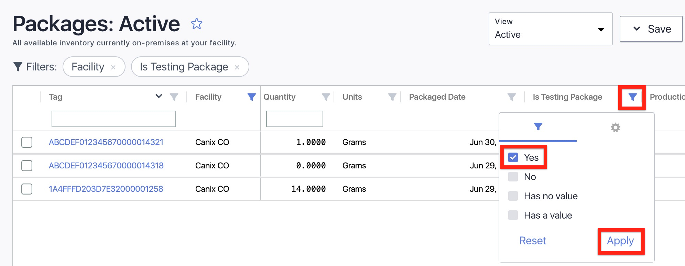Screen dimensions: 685x266
Task: Open the Facility column filter funnel
Action: 252,97
